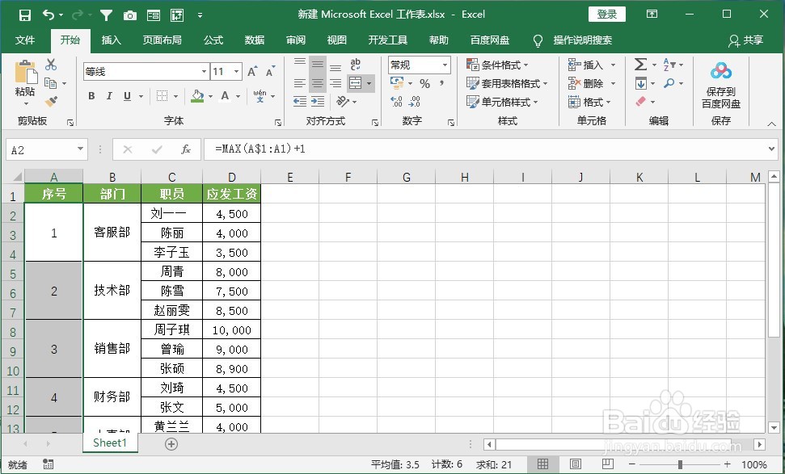Apply Percent Style to selection

pos(424,83)
